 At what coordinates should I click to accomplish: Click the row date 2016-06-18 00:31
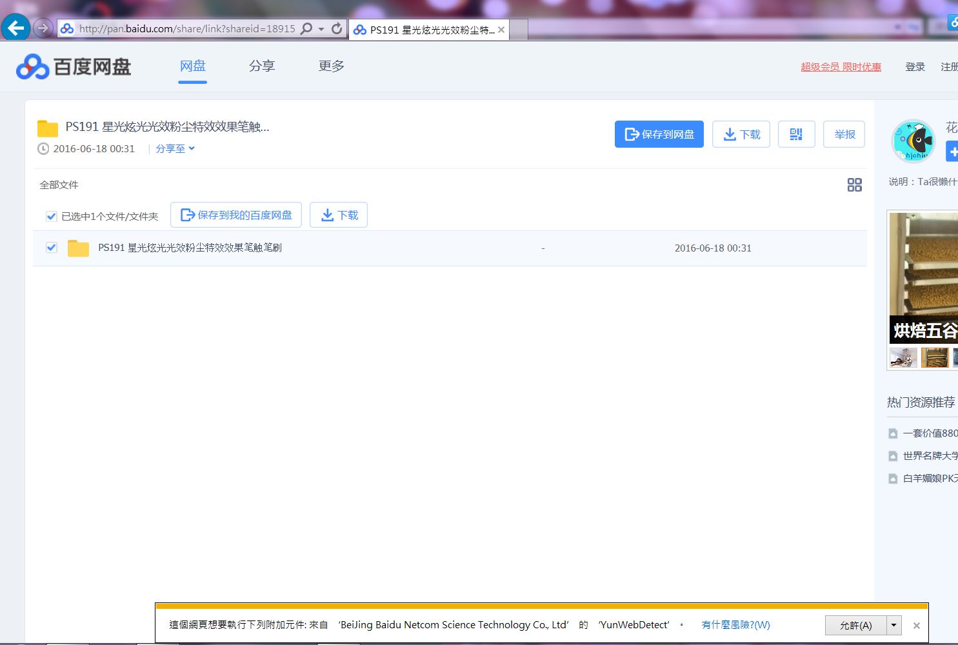[x=713, y=248]
